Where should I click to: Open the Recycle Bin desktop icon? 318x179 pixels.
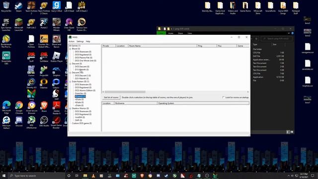pyautogui.click(x=6, y=6)
